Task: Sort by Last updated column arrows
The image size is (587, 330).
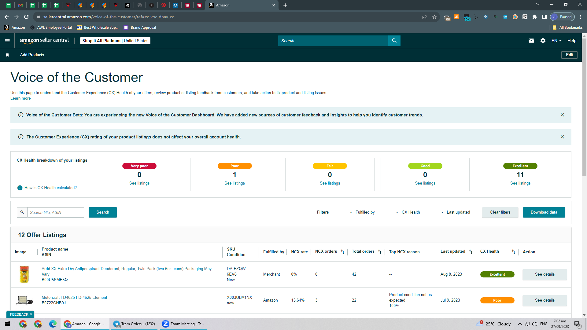Action: click(471, 252)
